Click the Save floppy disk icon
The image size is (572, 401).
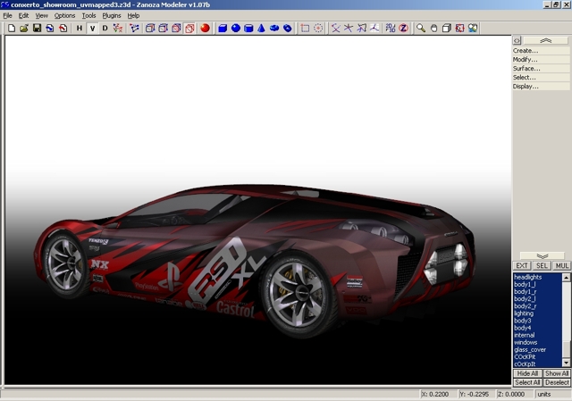point(37,29)
